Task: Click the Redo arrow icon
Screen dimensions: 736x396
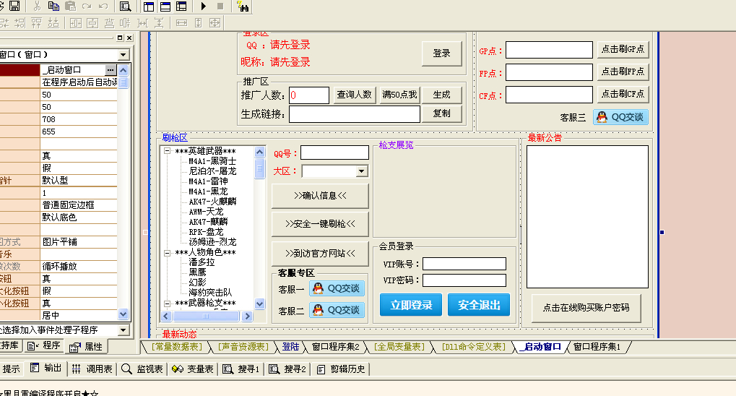Action: (87, 6)
